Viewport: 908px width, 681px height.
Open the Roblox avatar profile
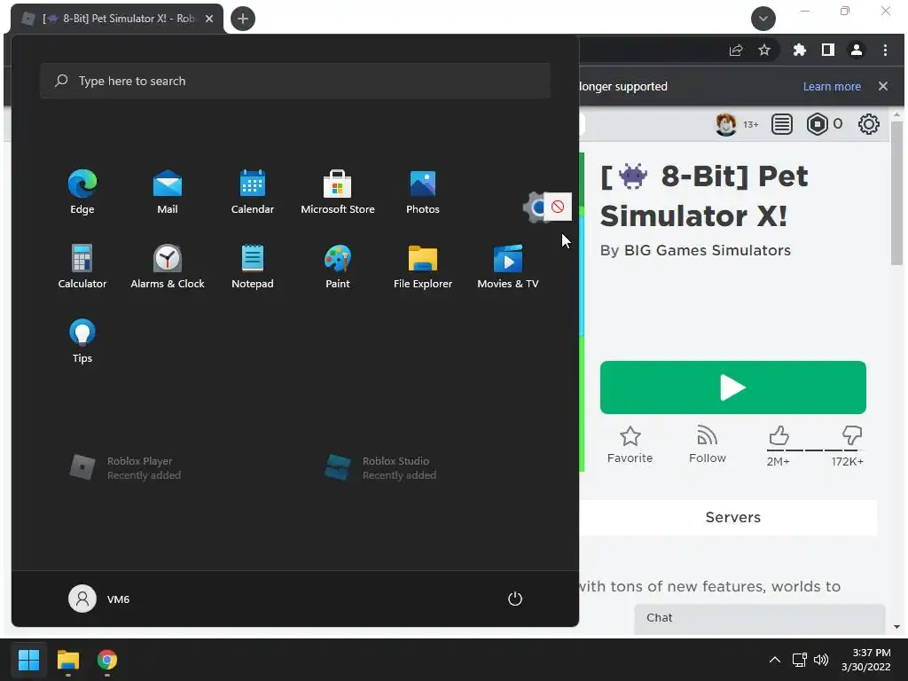coord(725,124)
